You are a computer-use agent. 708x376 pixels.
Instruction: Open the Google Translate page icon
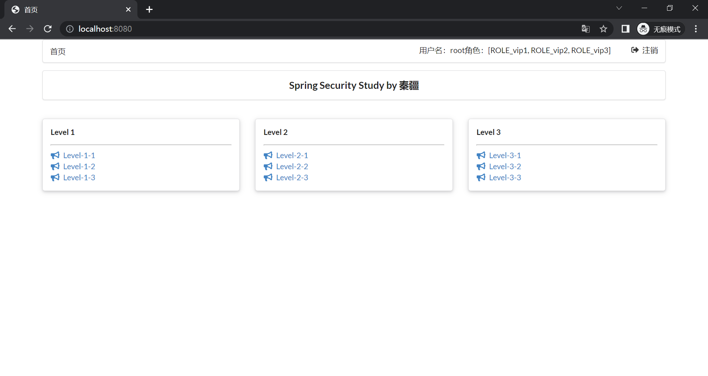coord(586,29)
